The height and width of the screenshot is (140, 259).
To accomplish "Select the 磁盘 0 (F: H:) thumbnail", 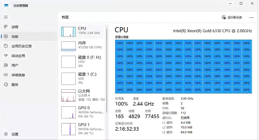I will click(68, 62).
